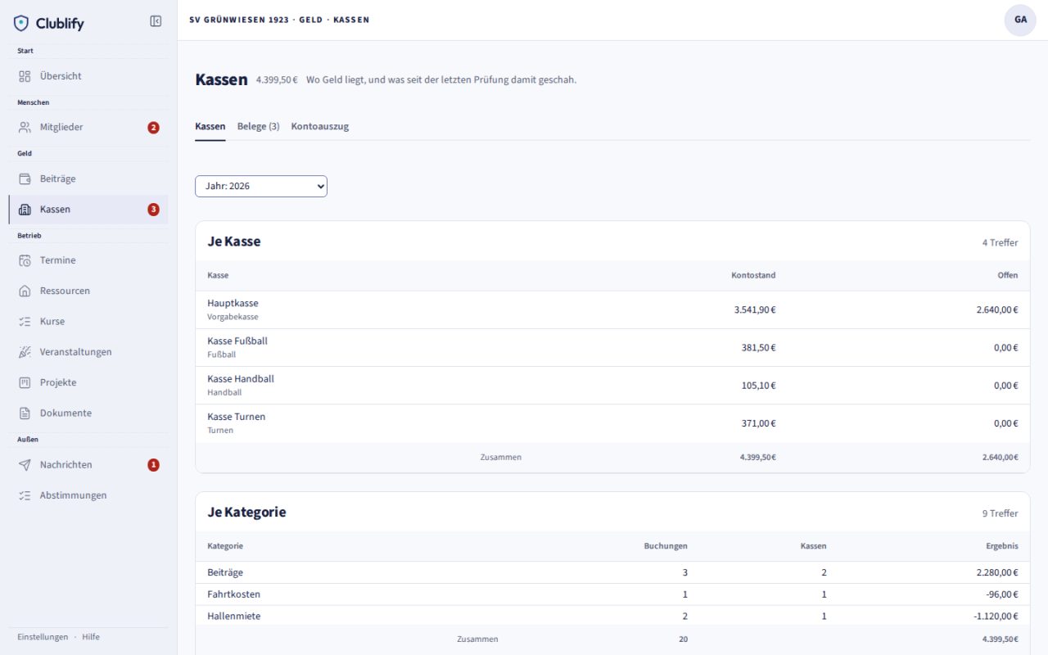The height and width of the screenshot is (655, 1048).
Task: Click the Beiträge wallet icon
Action: (25, 178)
